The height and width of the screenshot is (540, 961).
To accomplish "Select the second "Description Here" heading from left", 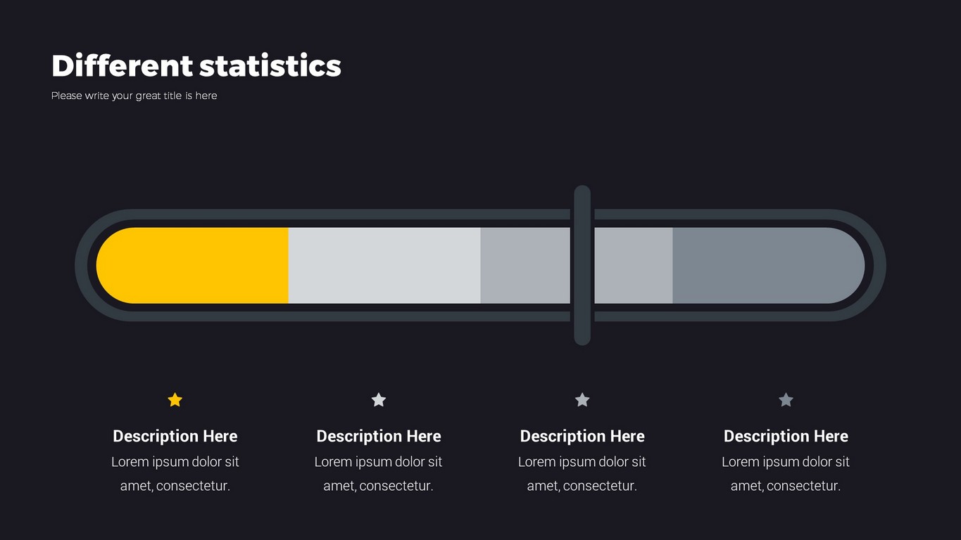I will tap(379, 436).
